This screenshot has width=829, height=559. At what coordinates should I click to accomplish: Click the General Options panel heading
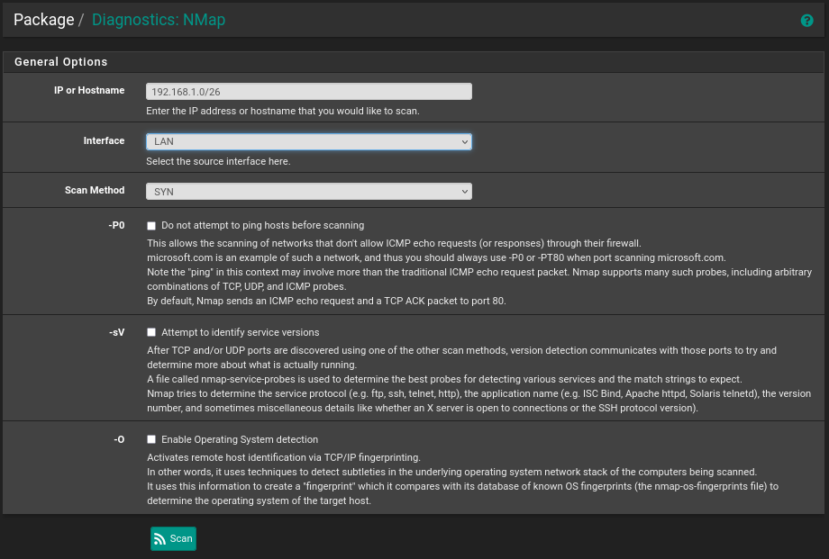61,62
